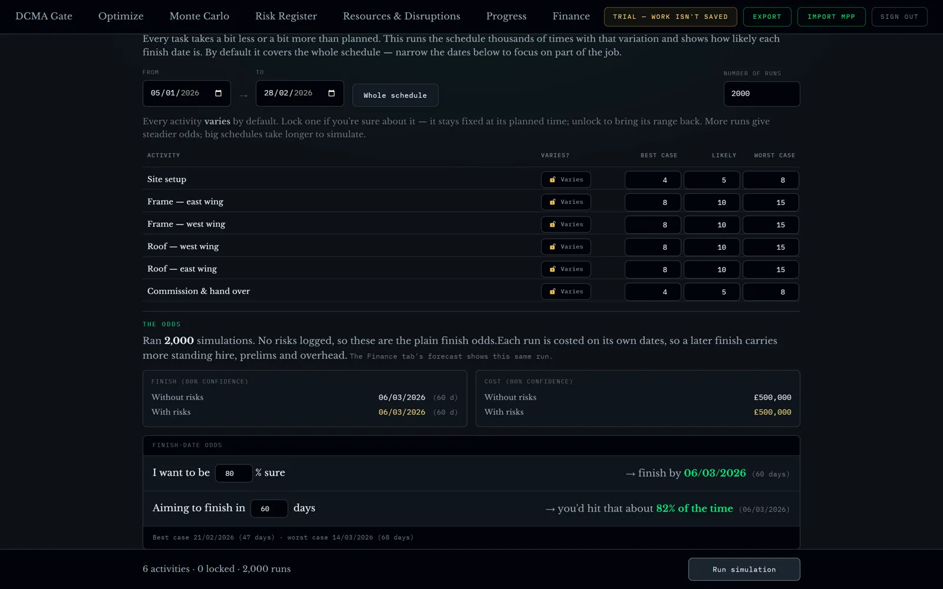Click the With risks finish date value
The image size is (943, 589).
pyautogui.click(x=401, y=412)
